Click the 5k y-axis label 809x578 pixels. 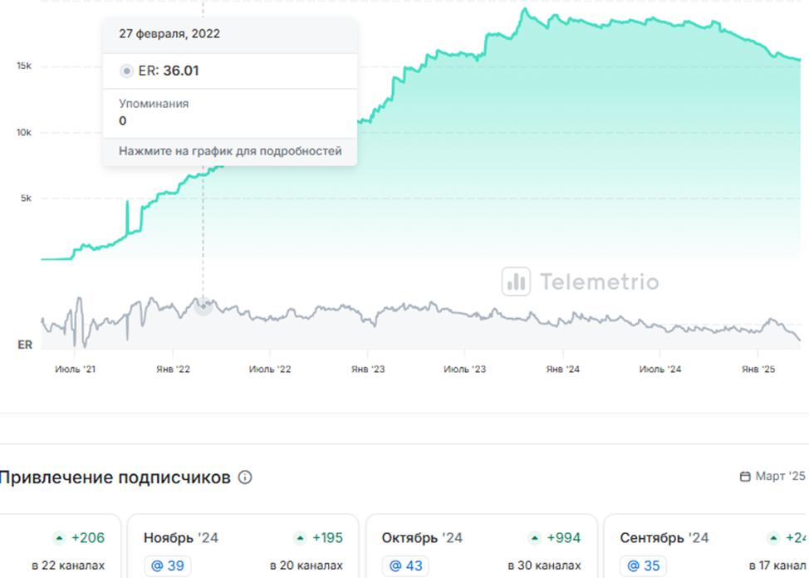(26, 198)
